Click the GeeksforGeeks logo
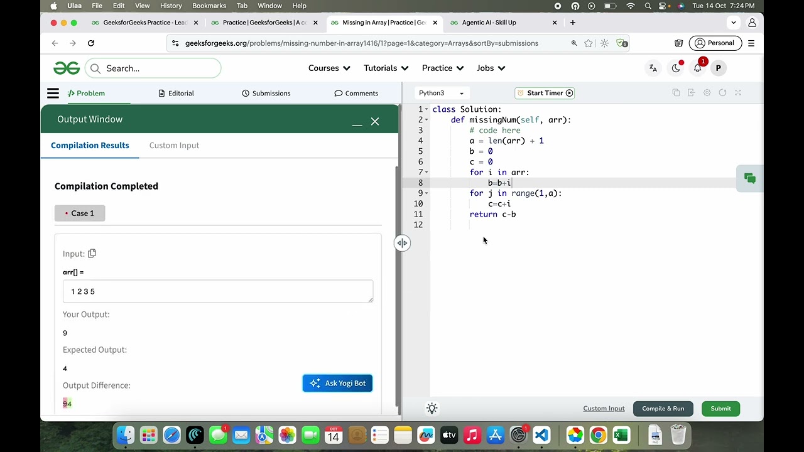The image size is (804, 452). (x=67, y=68)
